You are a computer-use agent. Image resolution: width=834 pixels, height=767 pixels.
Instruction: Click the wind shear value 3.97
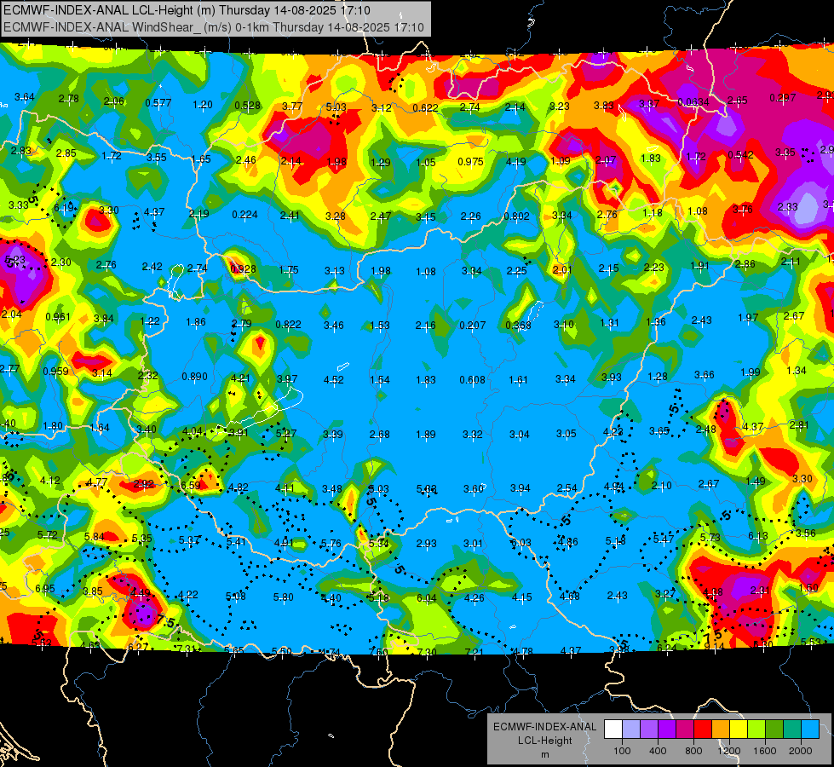point(287,378)
